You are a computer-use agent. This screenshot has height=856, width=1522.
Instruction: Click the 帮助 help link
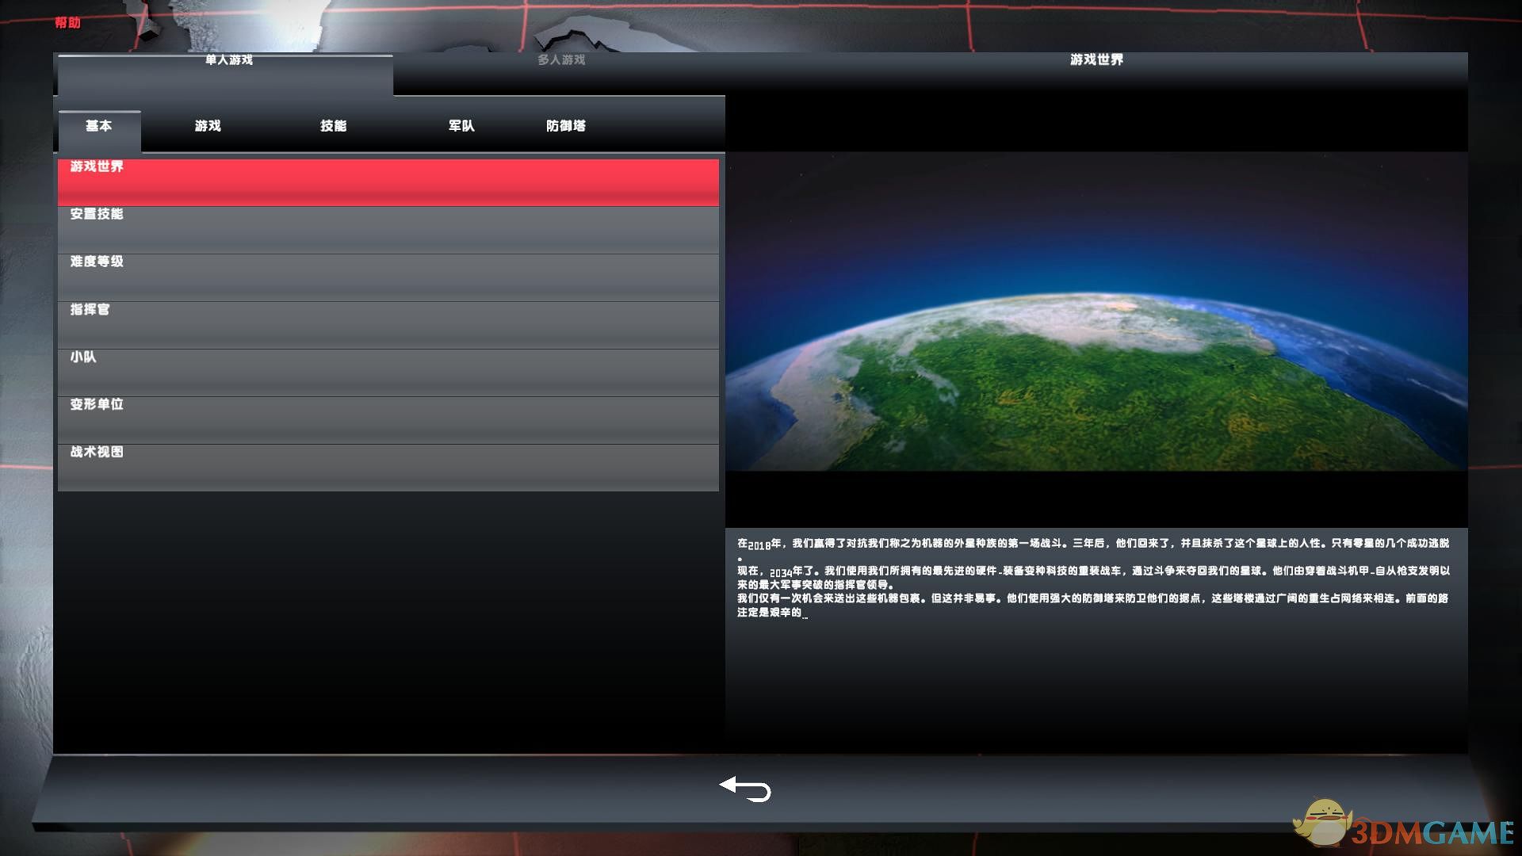click(67, 22)
